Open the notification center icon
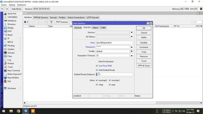 [x=198, y=111]
